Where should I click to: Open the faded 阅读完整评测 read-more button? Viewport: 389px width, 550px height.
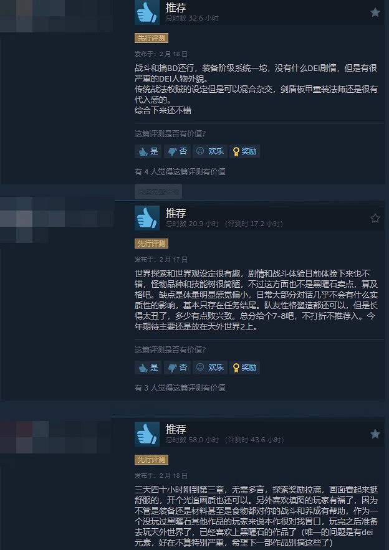pyautogui.click(x=158, y=192)
